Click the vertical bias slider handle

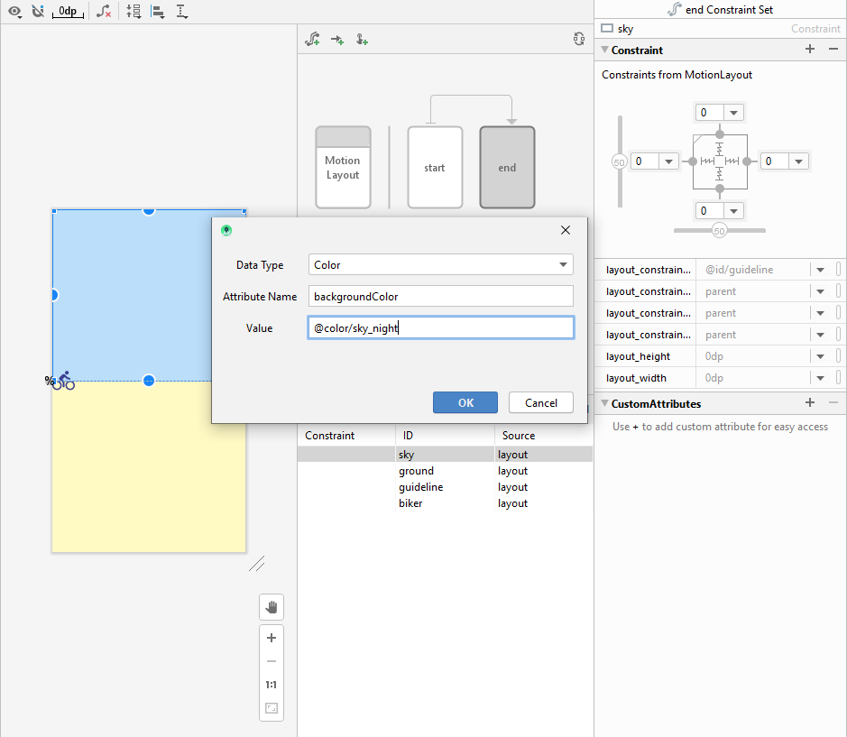coord(619,162)
